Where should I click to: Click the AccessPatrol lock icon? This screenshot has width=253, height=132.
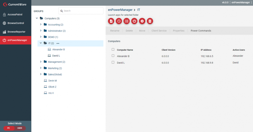click(x=4, y=15)
